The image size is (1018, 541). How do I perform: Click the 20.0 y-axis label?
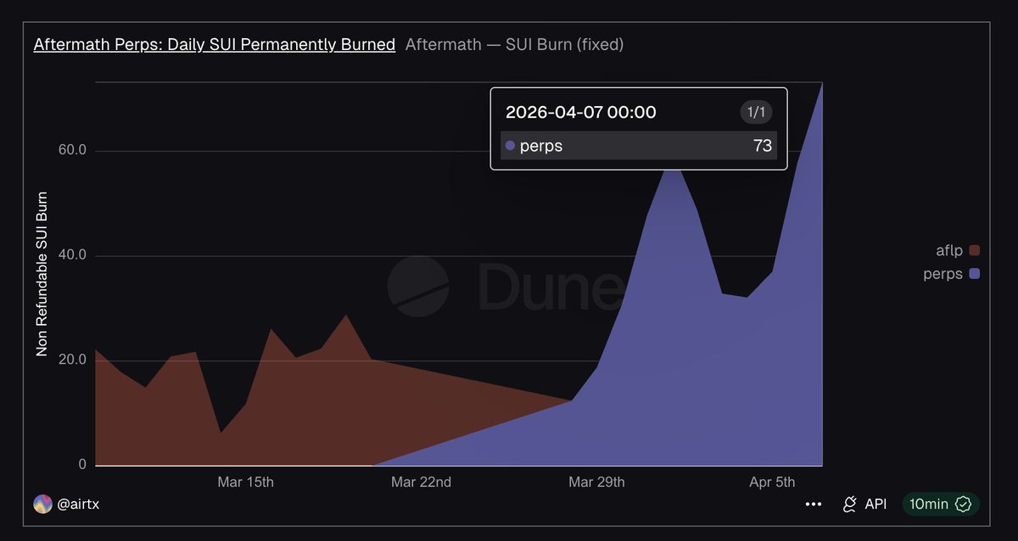tap(71, 360)
